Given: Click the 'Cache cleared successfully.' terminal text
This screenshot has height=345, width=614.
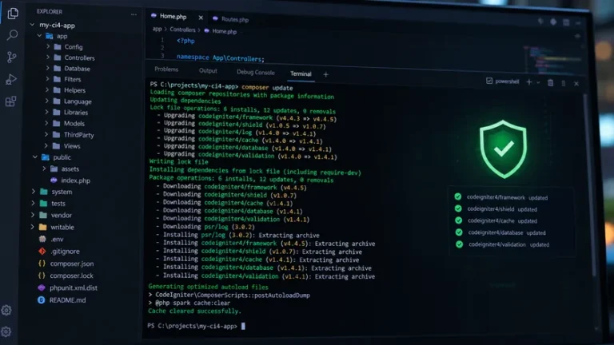Looking at the screenshot, I should click(194, 311).
